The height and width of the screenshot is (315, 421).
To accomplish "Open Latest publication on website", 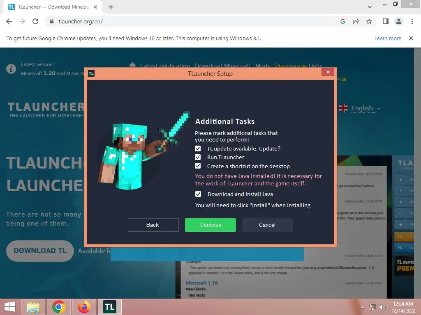I will [x=164, y=65].
